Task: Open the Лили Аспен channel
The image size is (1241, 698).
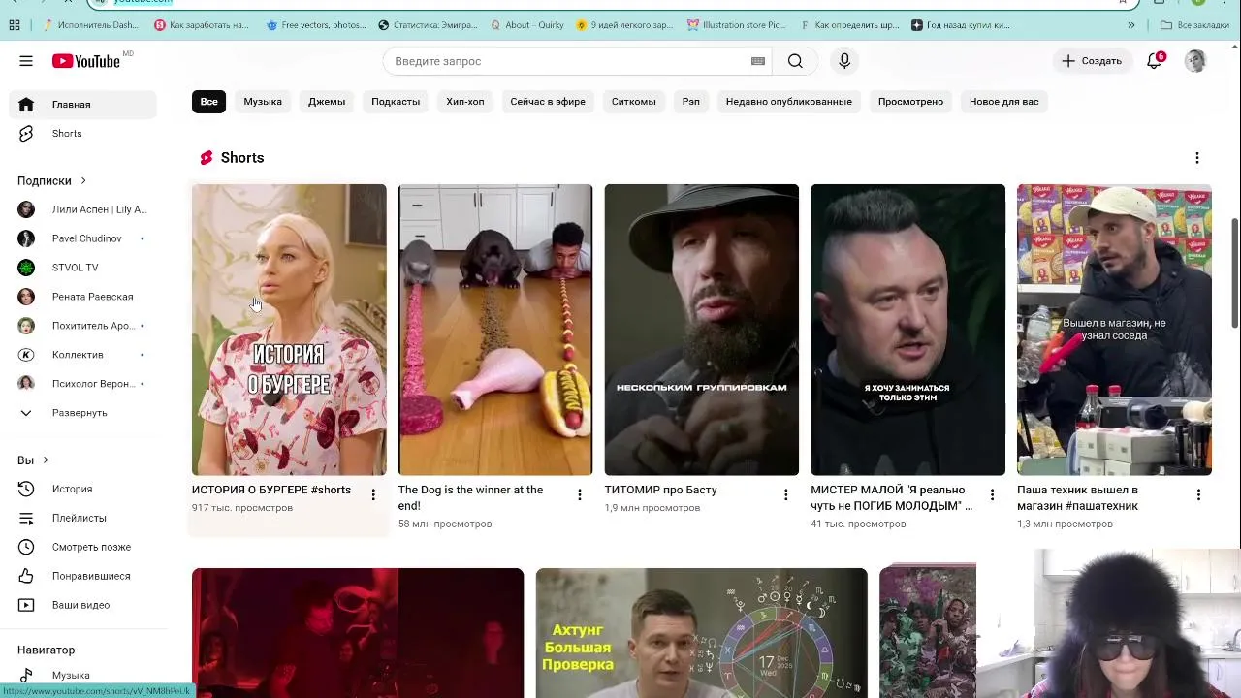Action: [x=83, y=209]
